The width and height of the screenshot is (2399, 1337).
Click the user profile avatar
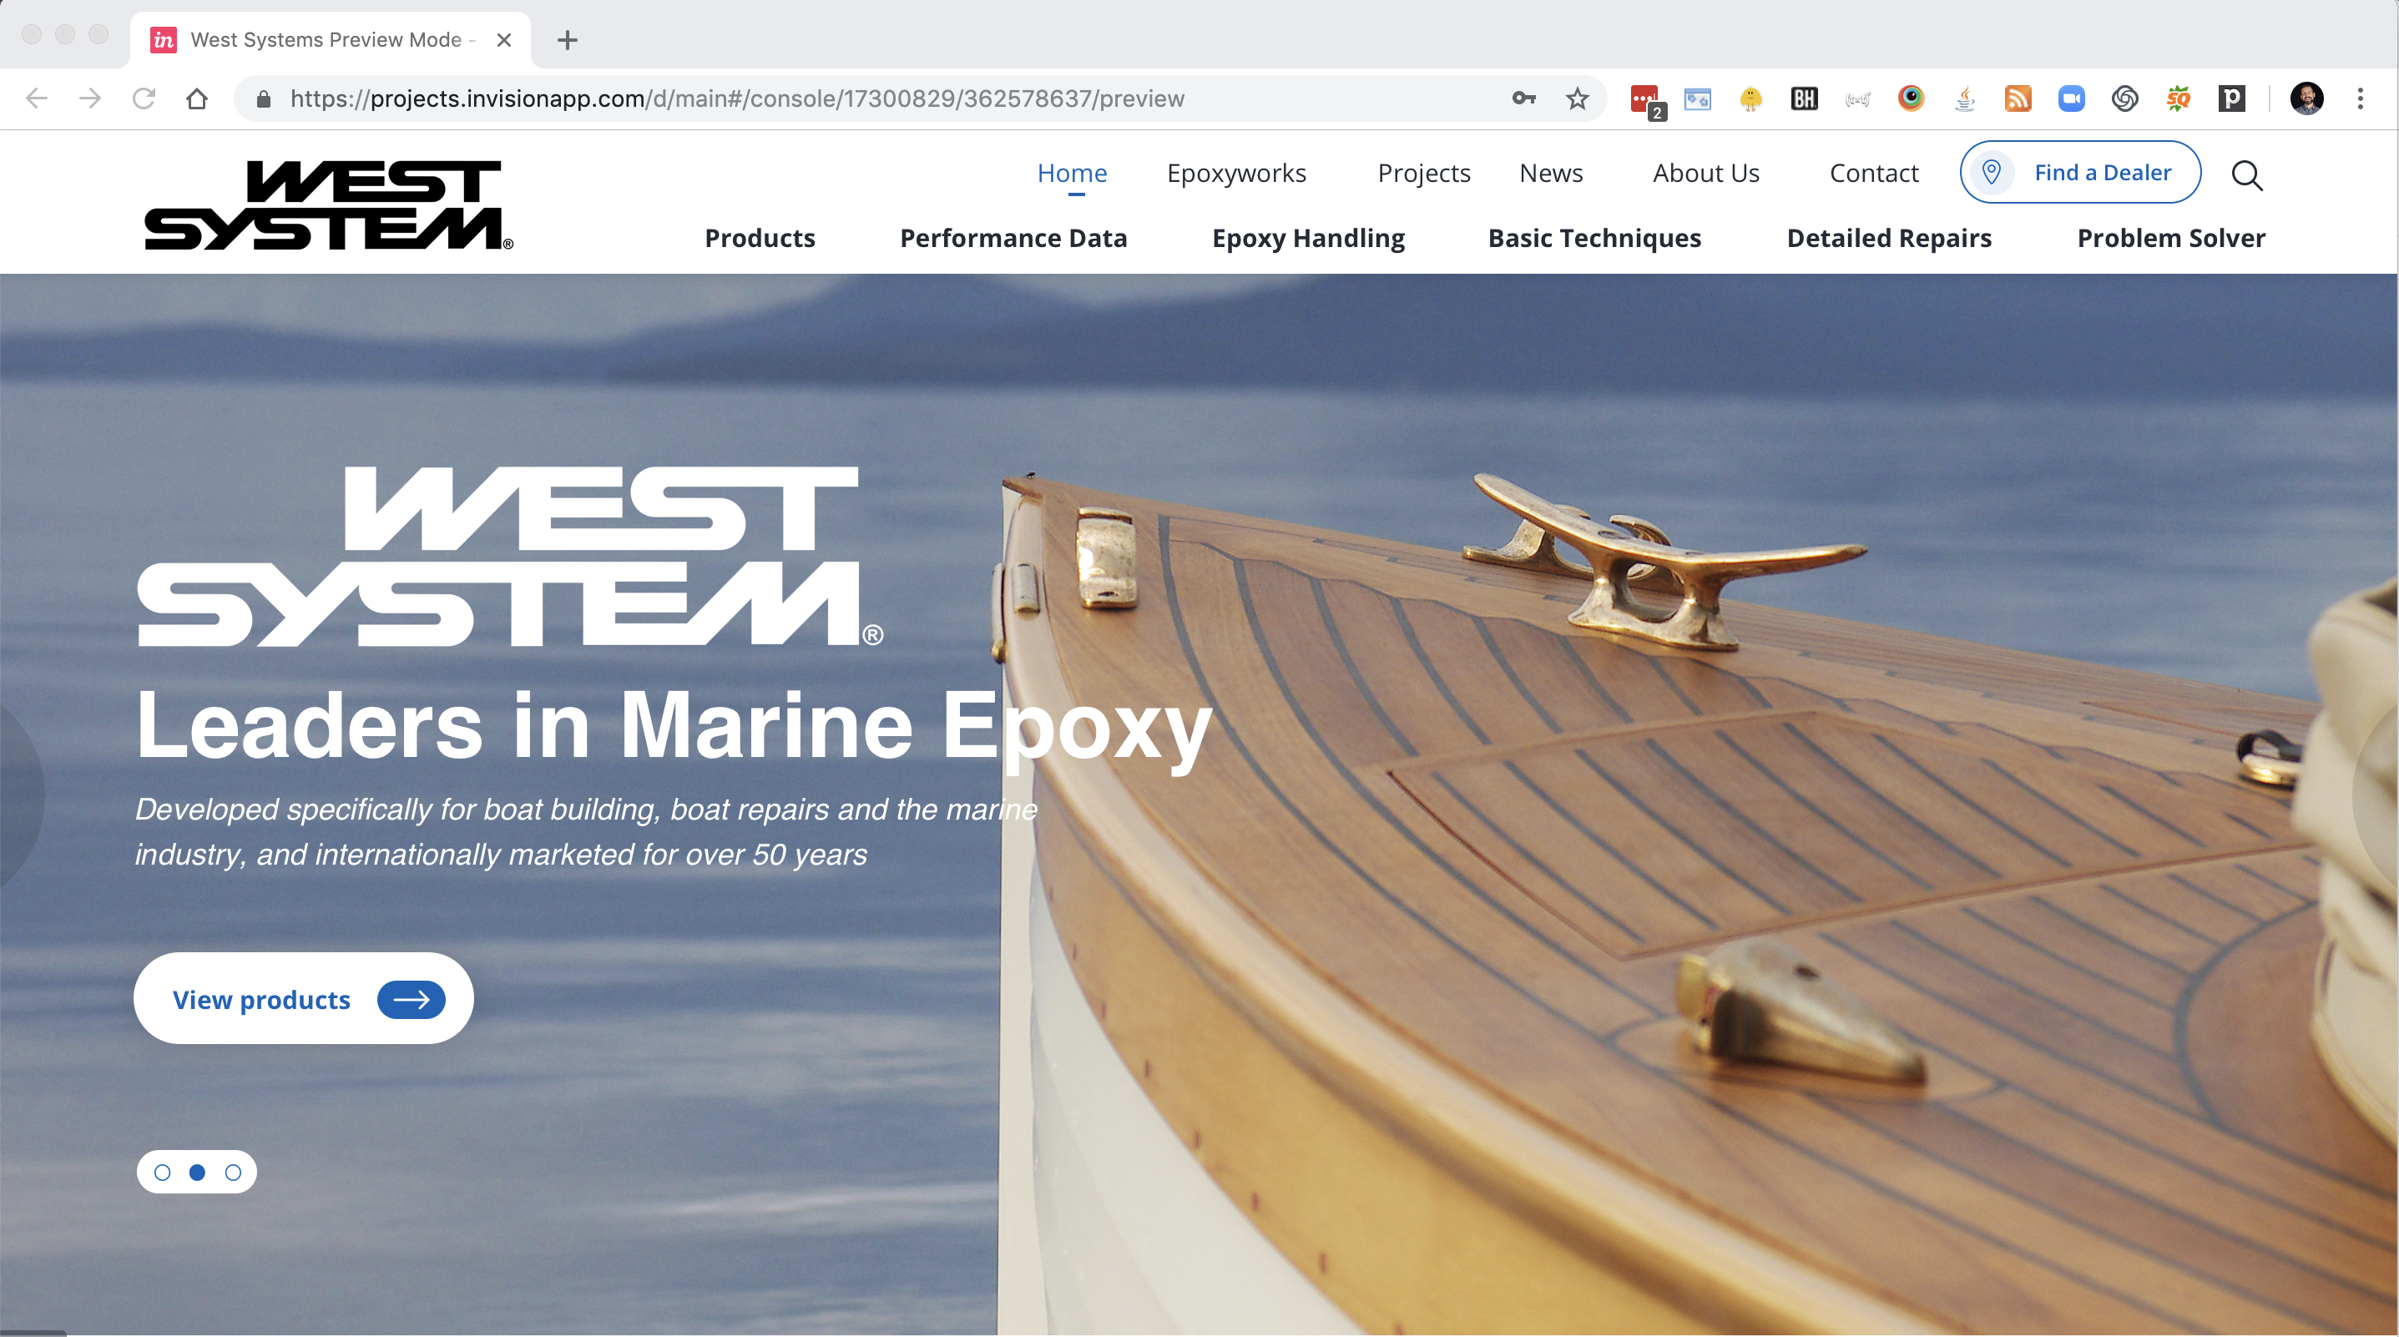click(x=2307, y=98)
